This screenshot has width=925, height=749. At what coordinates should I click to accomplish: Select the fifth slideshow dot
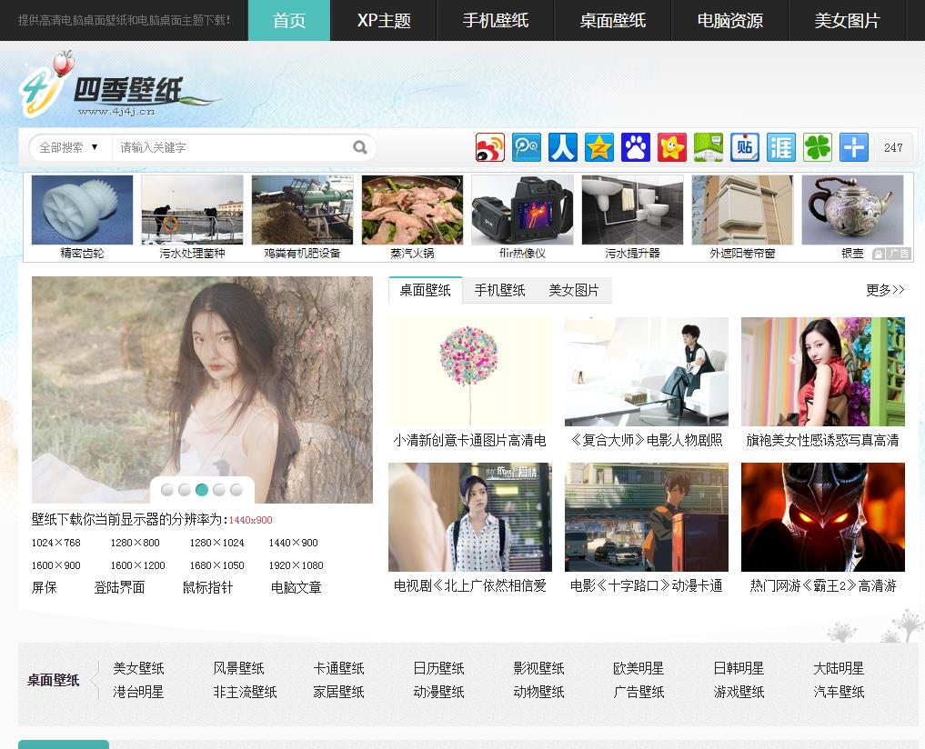pyautogui.click(x=236, y=490)
